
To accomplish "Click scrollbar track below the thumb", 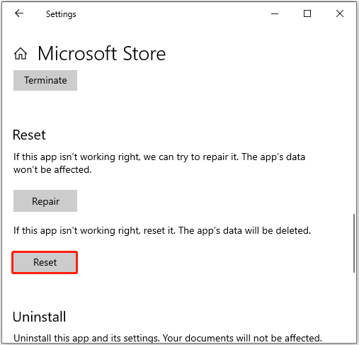I will [354, 307].
